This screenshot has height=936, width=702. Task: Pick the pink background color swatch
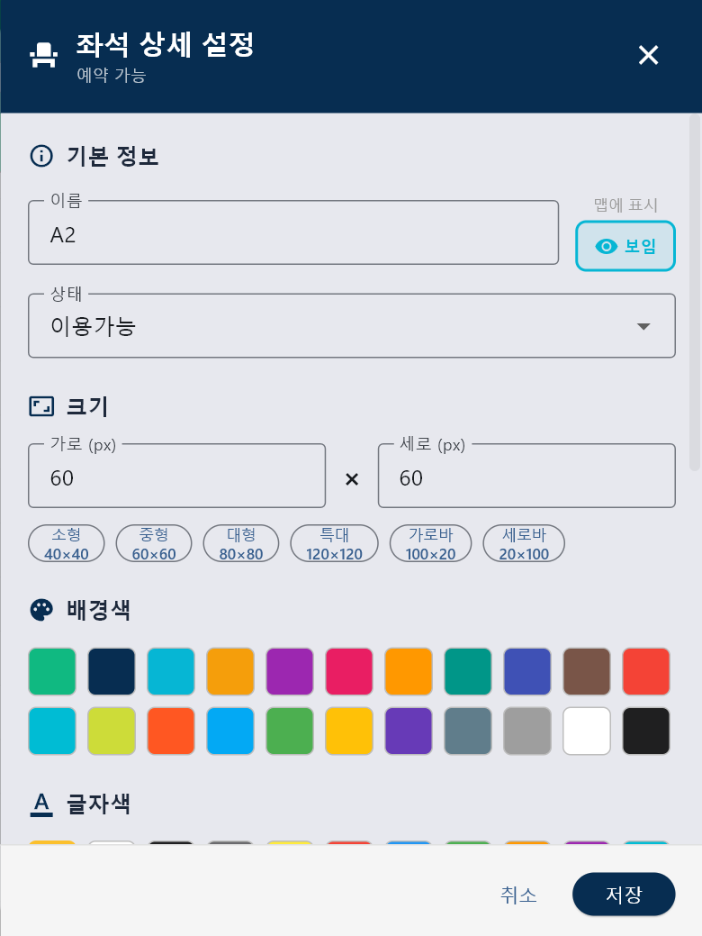pyautogui.click(x=349, y=671)
